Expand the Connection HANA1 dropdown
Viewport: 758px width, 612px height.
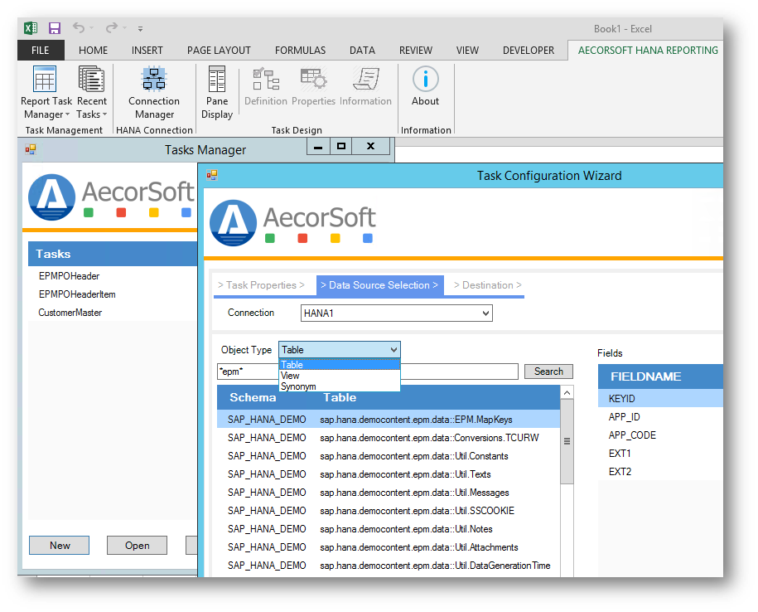(x=485, y=313)
